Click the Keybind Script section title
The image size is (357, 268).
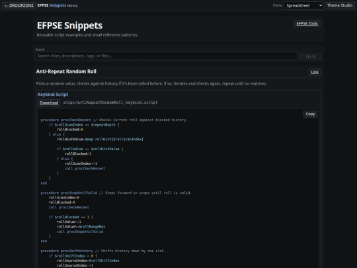click(53, 95)
